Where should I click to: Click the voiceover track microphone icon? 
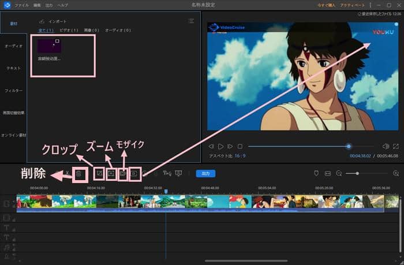tap(6, 256)
